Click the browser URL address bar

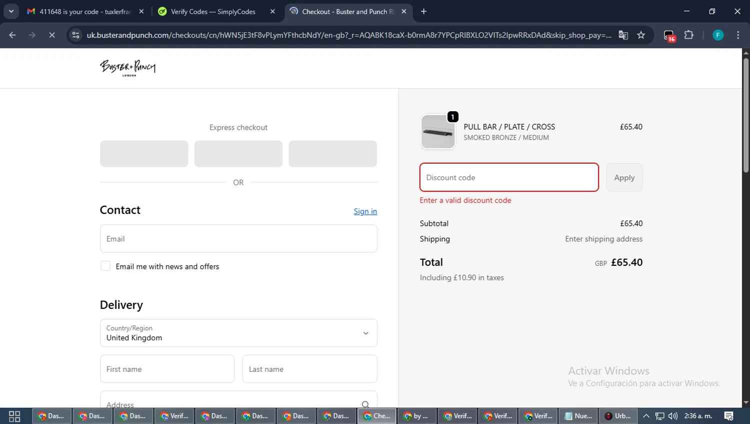348,35
